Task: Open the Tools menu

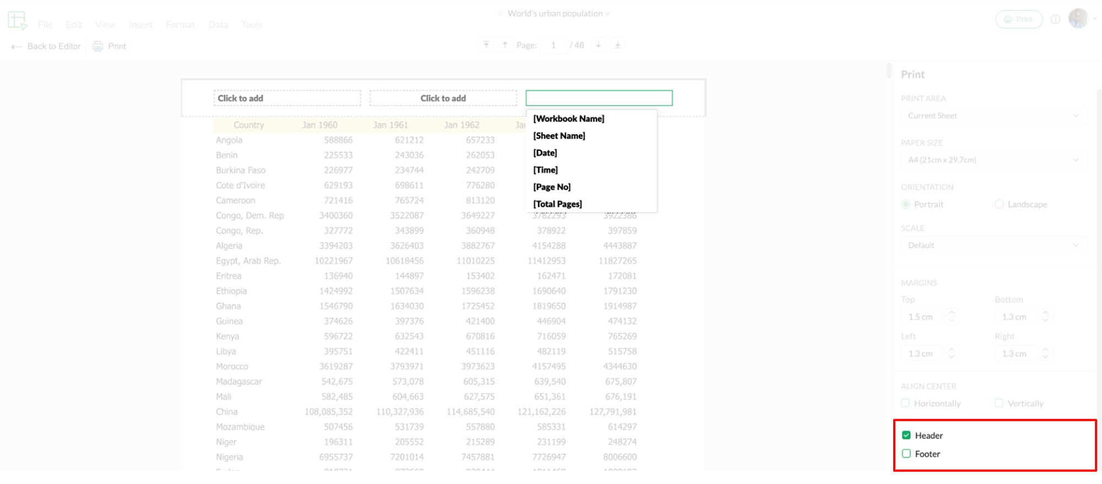Action: pos(251,25)
